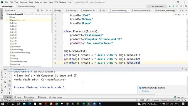Expand the venv folder
188x106 pixels.
pos(7,20)
